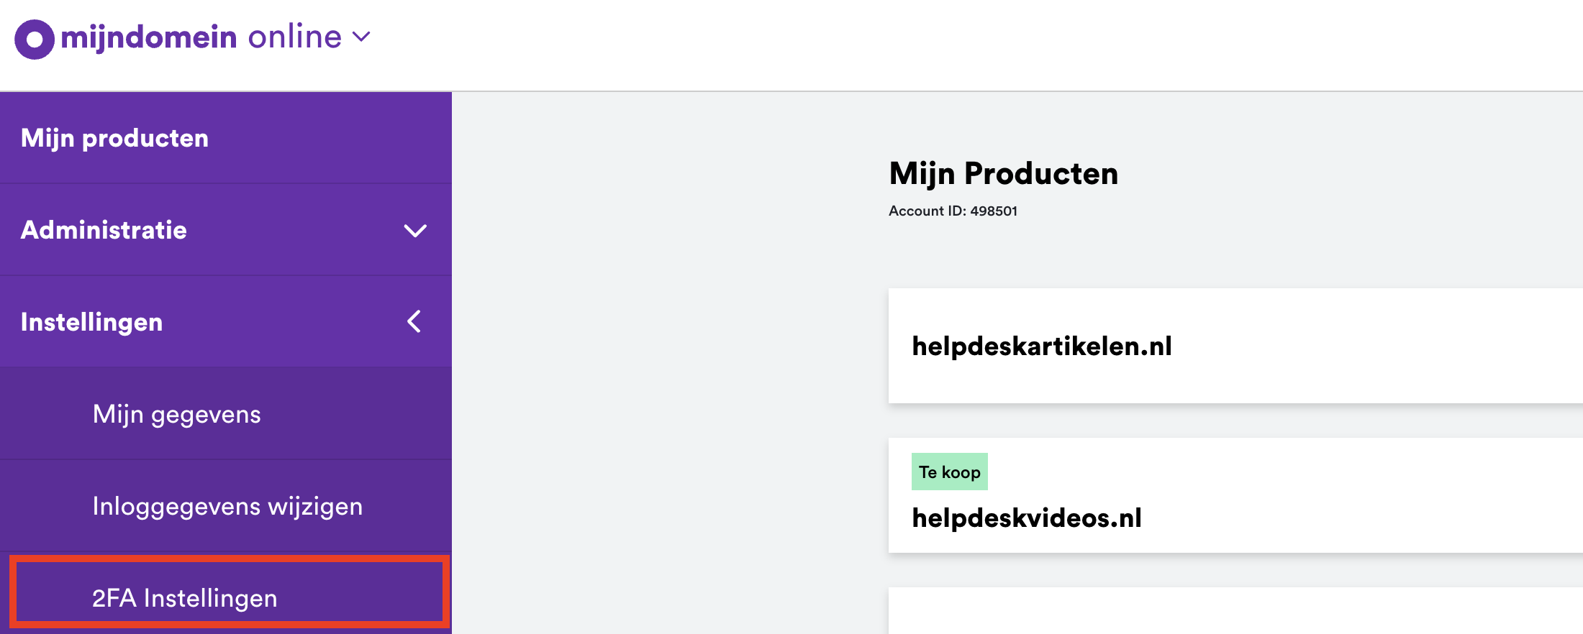1583x634 pixels.
Task: Select the Instellingen sidebar label
Action: tap(91, 322)
